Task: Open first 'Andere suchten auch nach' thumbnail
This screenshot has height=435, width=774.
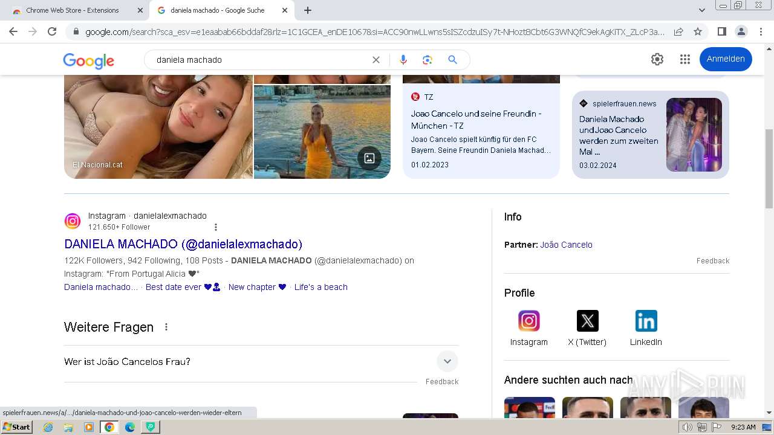Action: tap(530, 408)
